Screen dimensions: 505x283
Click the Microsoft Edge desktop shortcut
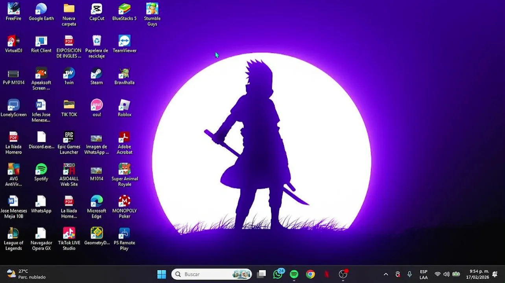[x=97, y=207]
